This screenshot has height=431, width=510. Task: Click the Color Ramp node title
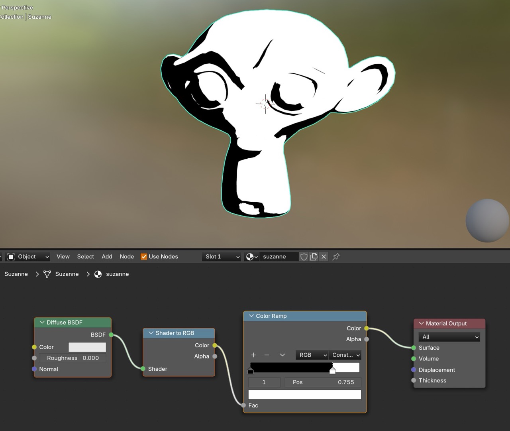tap(271, 316)
